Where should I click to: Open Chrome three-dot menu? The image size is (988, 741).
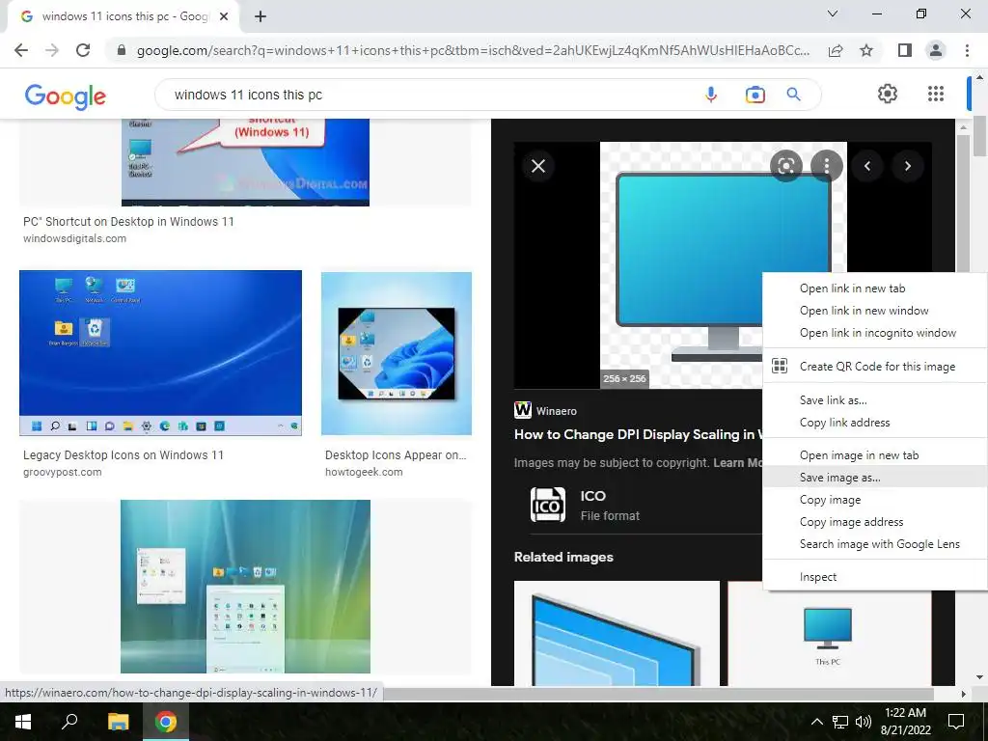pos(967,50)
